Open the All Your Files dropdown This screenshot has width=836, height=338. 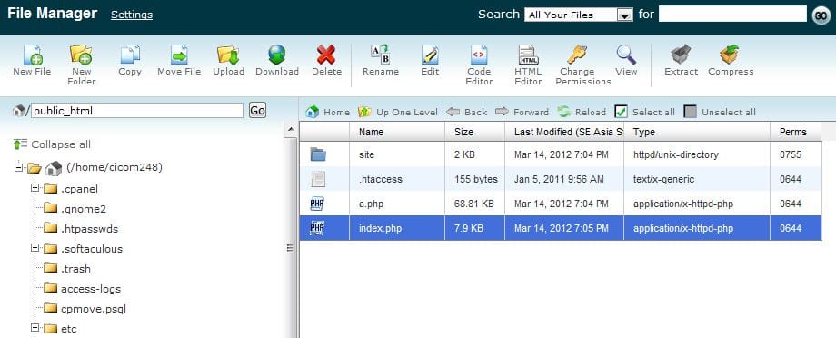coord(579,15)
